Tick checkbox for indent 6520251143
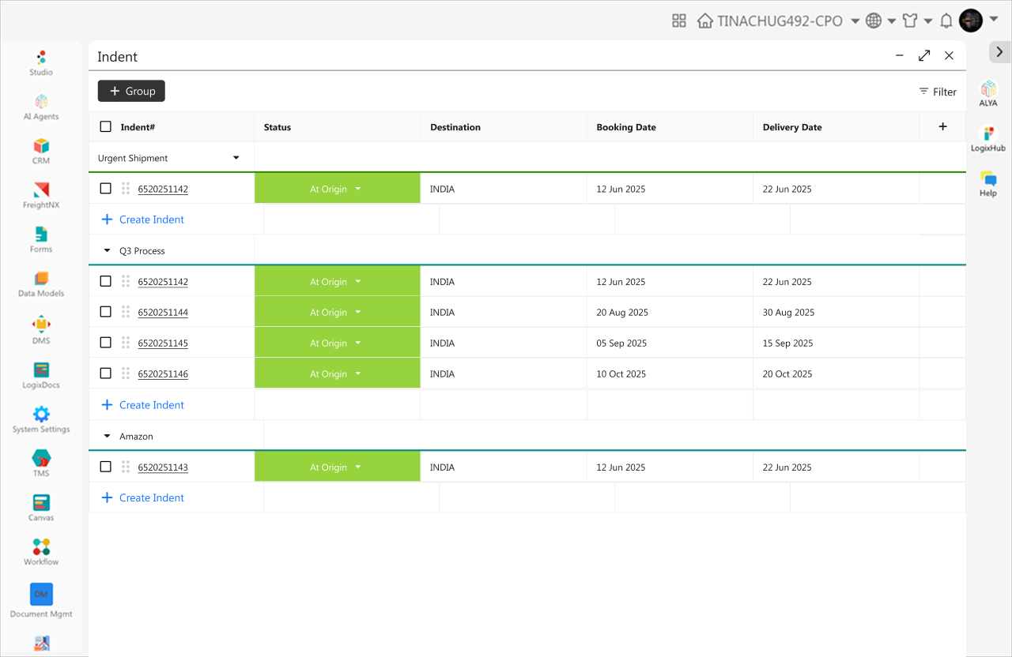The image size is (1012, 657). (106, 467)
